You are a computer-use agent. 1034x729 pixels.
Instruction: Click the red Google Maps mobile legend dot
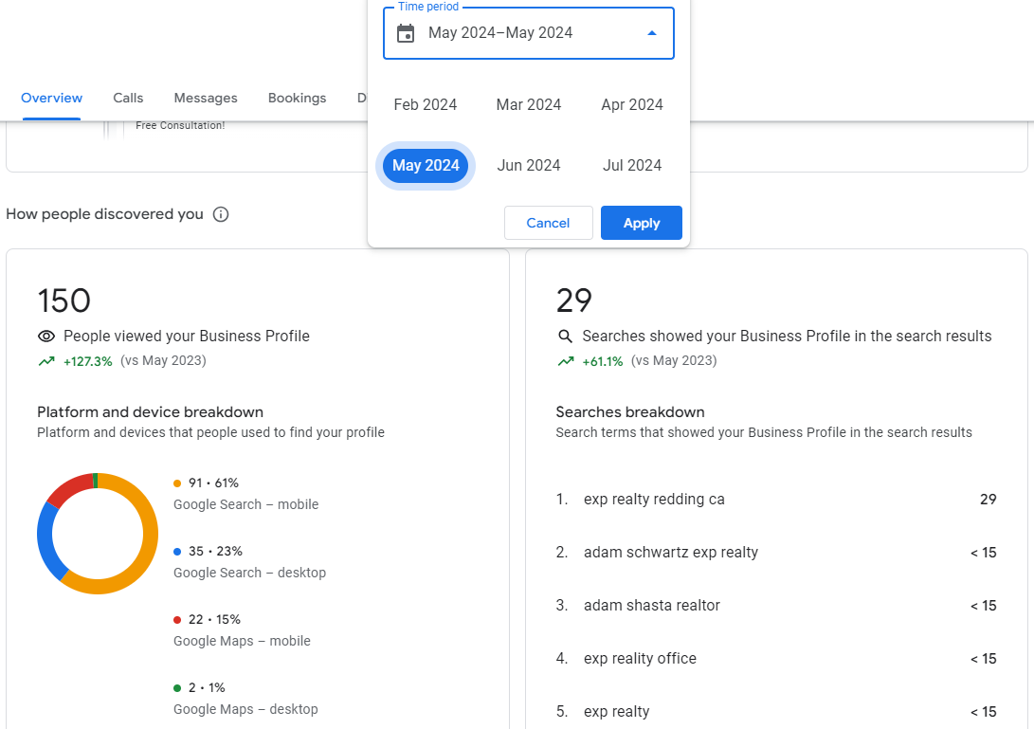coord(176,620)
